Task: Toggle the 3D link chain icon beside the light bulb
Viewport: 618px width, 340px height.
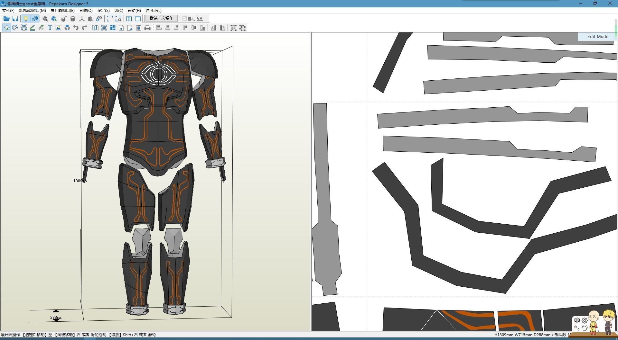Action: point(34,19)
